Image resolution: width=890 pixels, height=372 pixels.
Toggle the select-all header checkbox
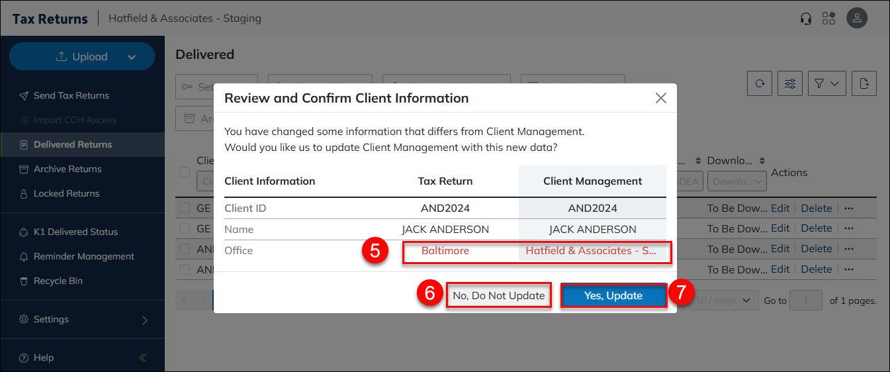[185, 172]
